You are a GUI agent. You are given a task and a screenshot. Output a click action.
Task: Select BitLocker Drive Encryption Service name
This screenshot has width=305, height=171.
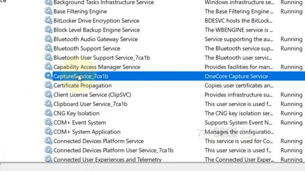96,21
